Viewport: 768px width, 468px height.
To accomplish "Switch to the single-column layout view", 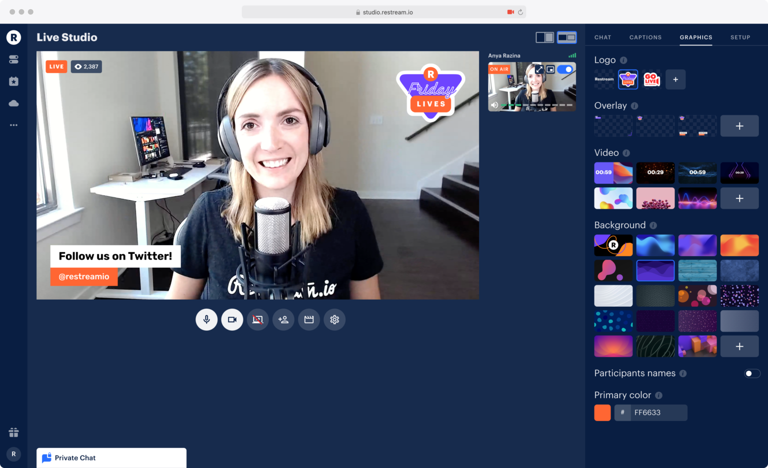I will click(x=544, y=37).
